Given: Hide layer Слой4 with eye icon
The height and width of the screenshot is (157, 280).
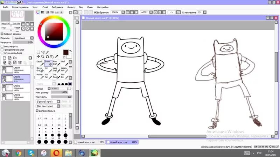Looking at the screenshot, I should pyautogui.click(x=4, y=68).
